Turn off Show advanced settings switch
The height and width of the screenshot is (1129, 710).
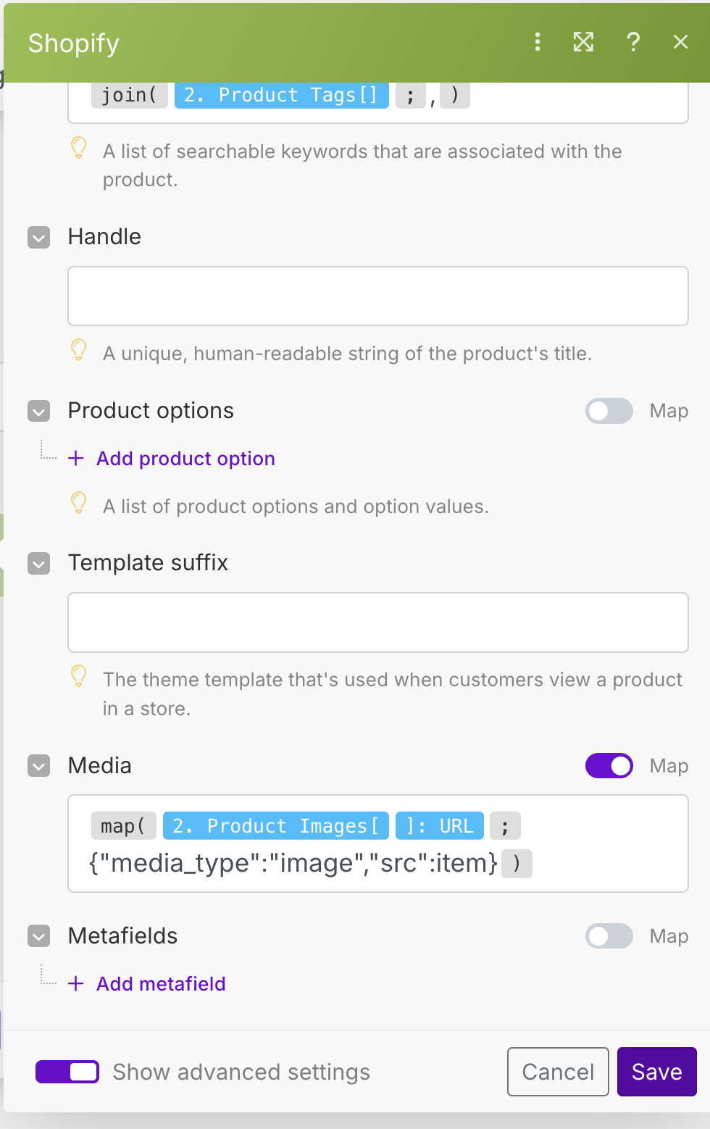[x=67, y=1072]
